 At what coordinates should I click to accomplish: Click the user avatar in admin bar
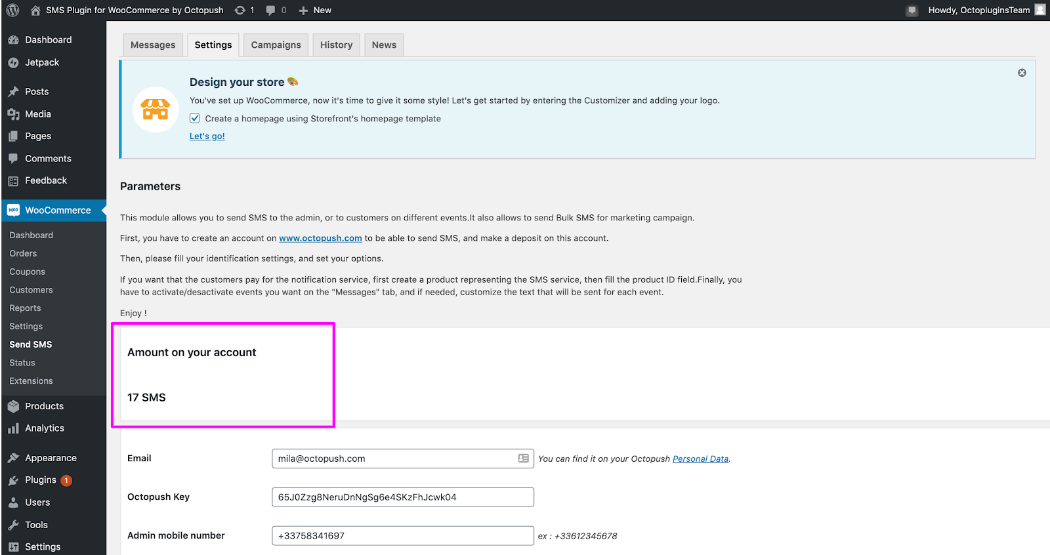pos(1039,10)
